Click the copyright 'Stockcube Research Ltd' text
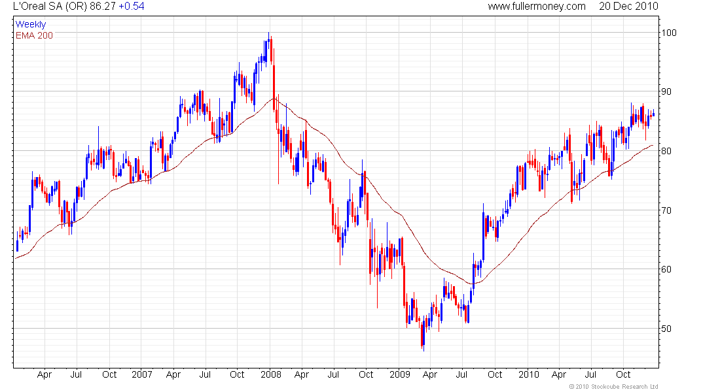The height and width of the screenshot is (392, 720). click(613, 387)
